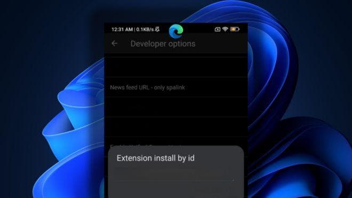The width and height of the screenshot is (352, 198).
Task: Click the 12:31 AM clock
Action: pos(122,29)
